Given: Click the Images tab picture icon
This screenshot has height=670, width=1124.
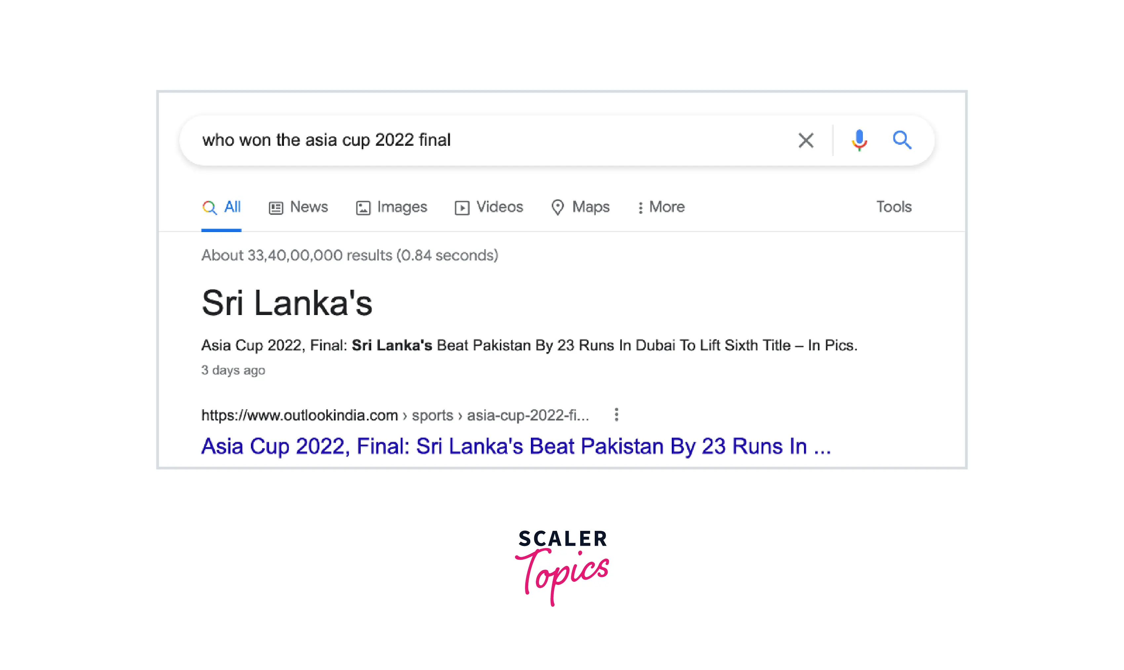Looking at the screenshot, I should [363, 208].
